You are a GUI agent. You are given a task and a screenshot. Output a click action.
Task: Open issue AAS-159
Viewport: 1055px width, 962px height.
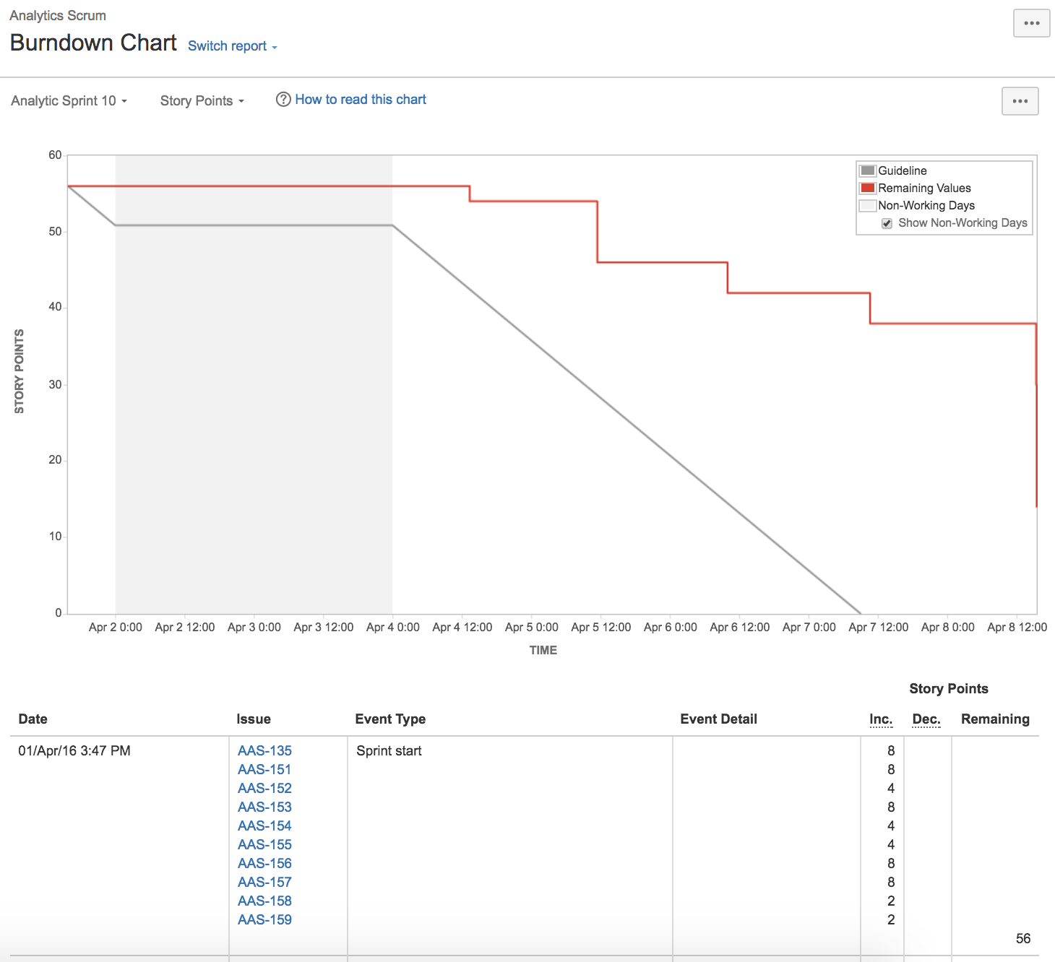(264, 920)
